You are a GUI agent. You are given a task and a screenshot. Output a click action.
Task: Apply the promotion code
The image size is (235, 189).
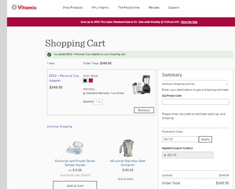pyautogui.click(x=205, y=139)
